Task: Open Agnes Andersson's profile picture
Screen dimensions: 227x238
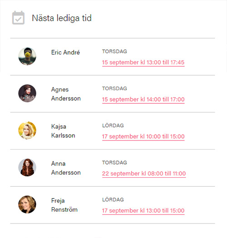Action: [27, 93]
